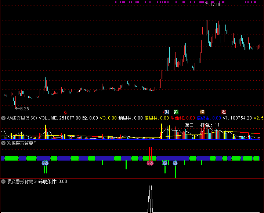Viewport: 264px width, 213px height.
Task: Select the V1: 180754.28 readout
Action: click(x=237, y=118)
